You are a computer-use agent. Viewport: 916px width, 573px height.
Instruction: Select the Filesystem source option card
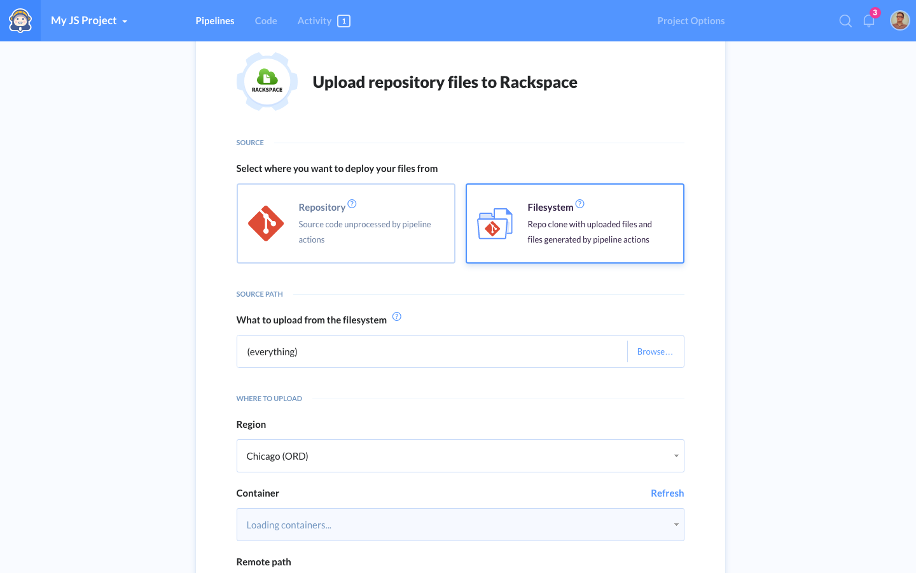pos(575,223)
